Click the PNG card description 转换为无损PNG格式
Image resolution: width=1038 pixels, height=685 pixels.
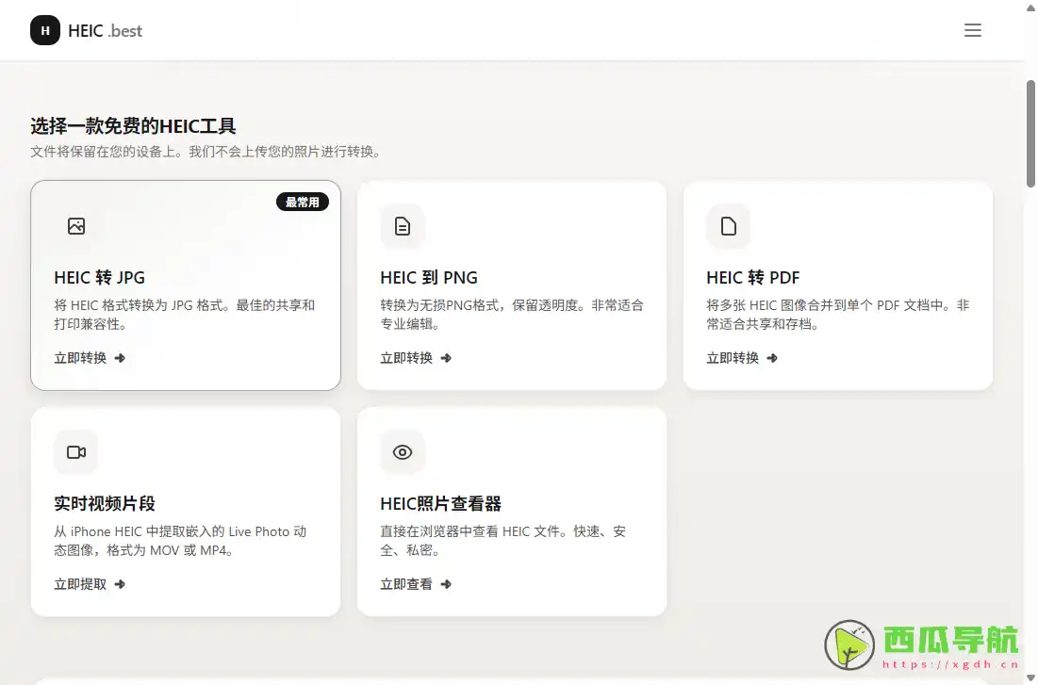point(512,315)
